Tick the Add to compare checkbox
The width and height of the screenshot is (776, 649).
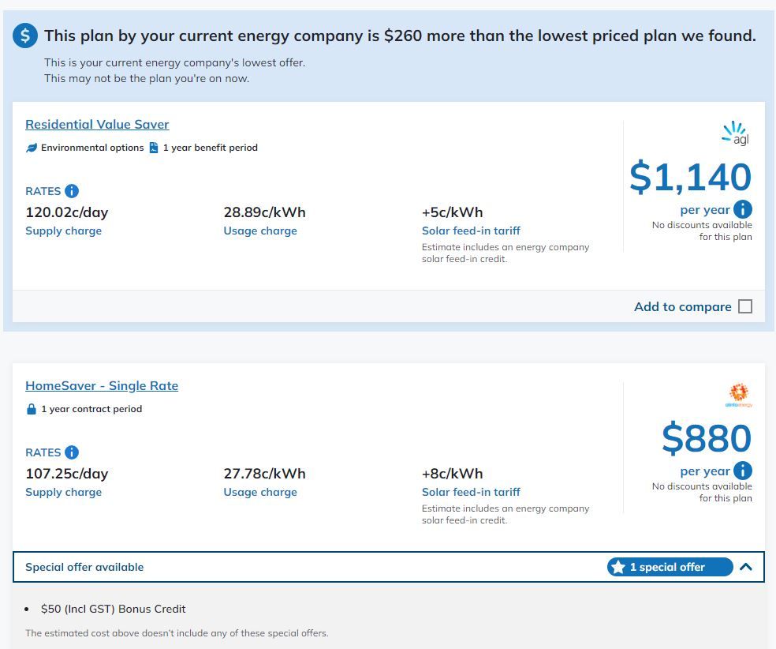pos(745,306)
